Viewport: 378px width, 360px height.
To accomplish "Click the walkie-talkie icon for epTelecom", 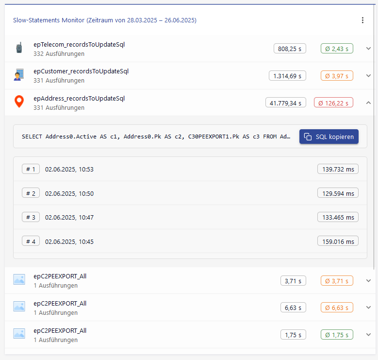I will tap(19, 48).
